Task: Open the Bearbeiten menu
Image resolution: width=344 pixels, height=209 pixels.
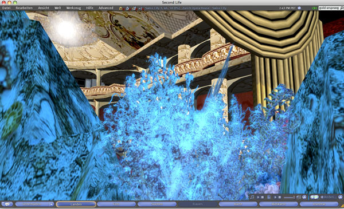Action: coord(24,8)
